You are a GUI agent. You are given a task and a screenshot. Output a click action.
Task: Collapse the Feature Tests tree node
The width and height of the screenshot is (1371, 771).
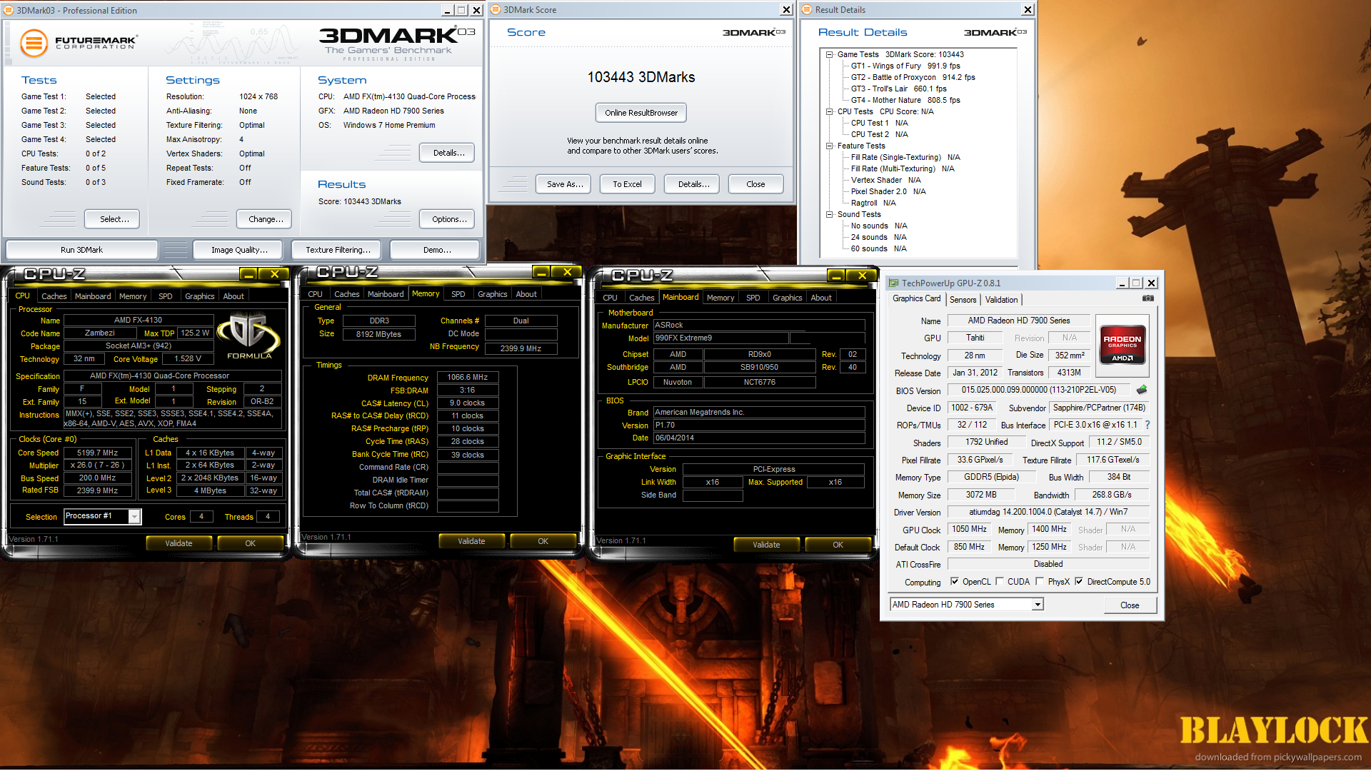(x=829, y=146)
